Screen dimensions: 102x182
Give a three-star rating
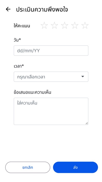pos(65,25)
